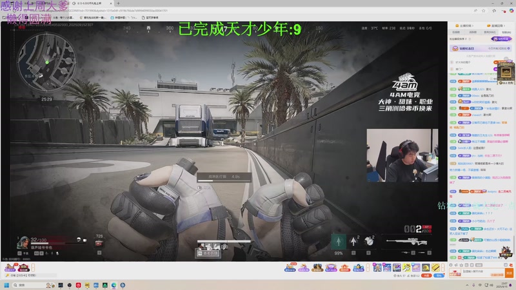Click the first round icon in chat toolbar
This screenshot has height=290, width=516.
point(451,265)
